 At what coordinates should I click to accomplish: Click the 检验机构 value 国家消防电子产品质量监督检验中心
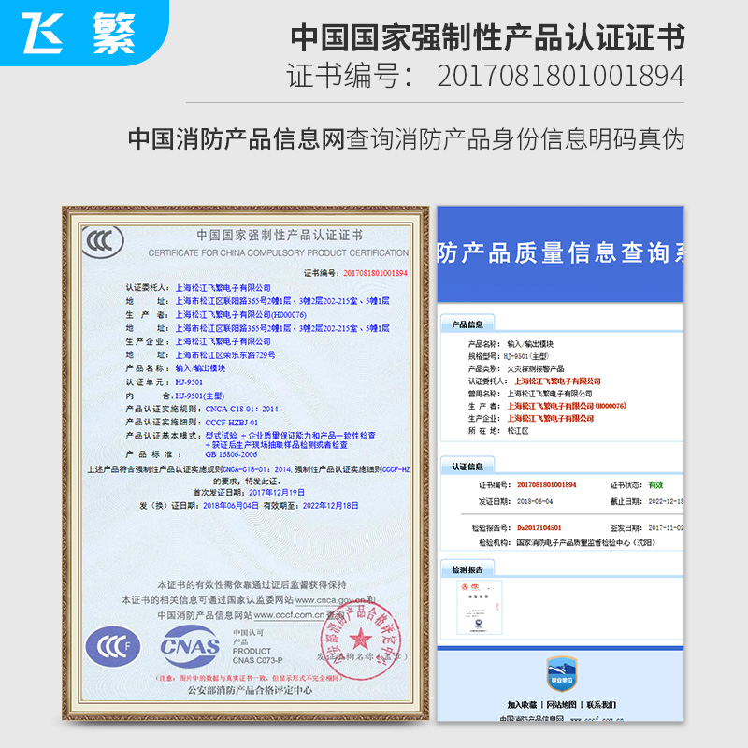click(x=586, y=542)
